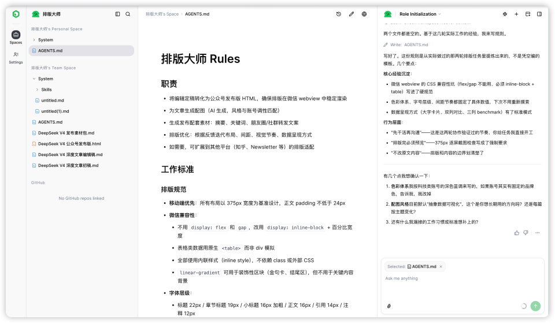Image resolution: width=555 pixels, height=323 pixels.
Task: Click the GitHub section label
Action: 38,183
